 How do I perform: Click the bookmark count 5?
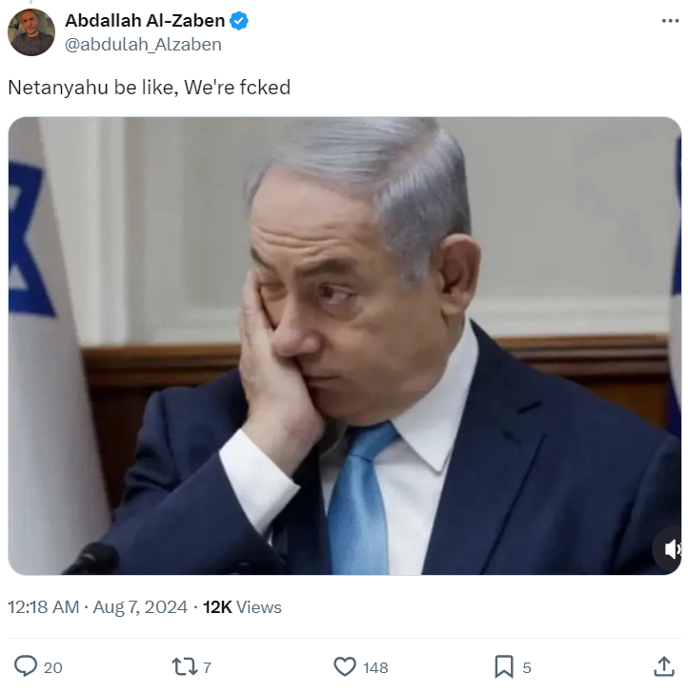point(527,667)
